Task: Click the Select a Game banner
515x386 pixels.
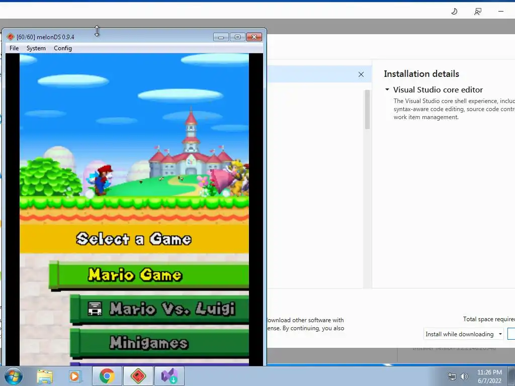Action: [134, 239]
